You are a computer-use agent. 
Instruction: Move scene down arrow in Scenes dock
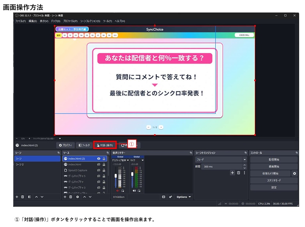[42, 197]
